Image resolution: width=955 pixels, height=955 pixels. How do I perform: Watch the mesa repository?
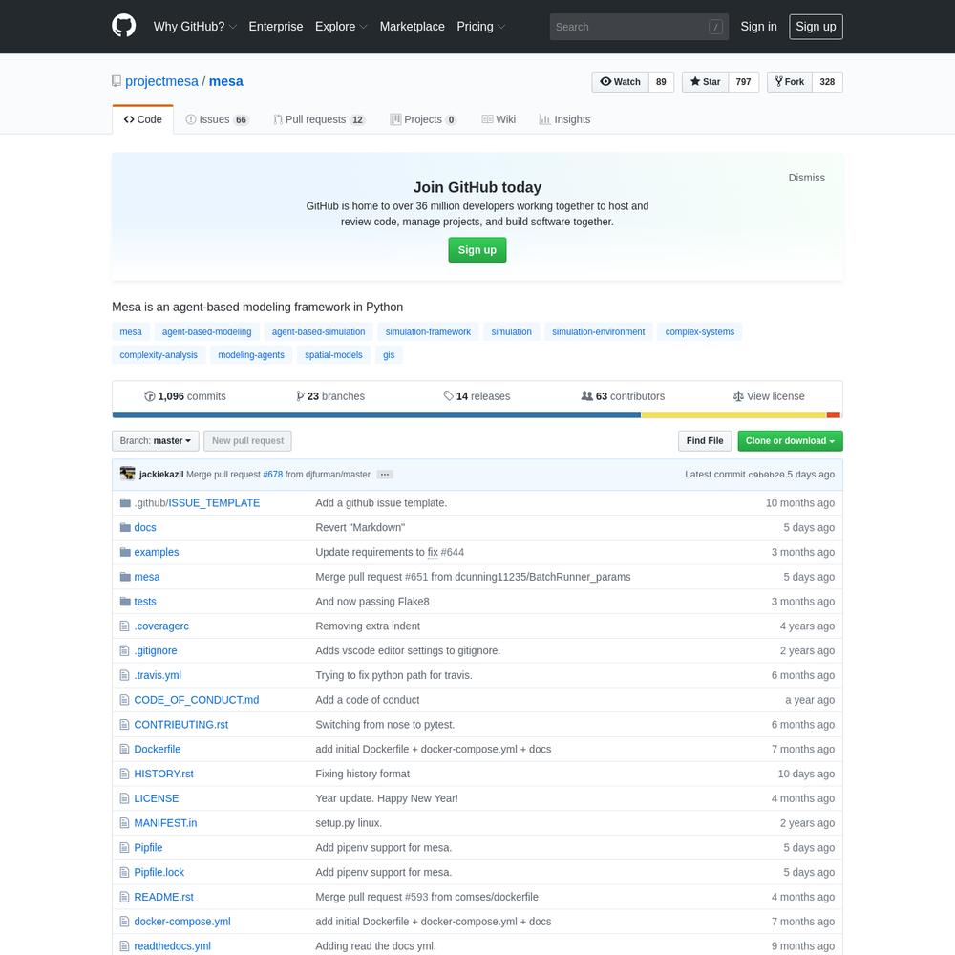(620, 81)
